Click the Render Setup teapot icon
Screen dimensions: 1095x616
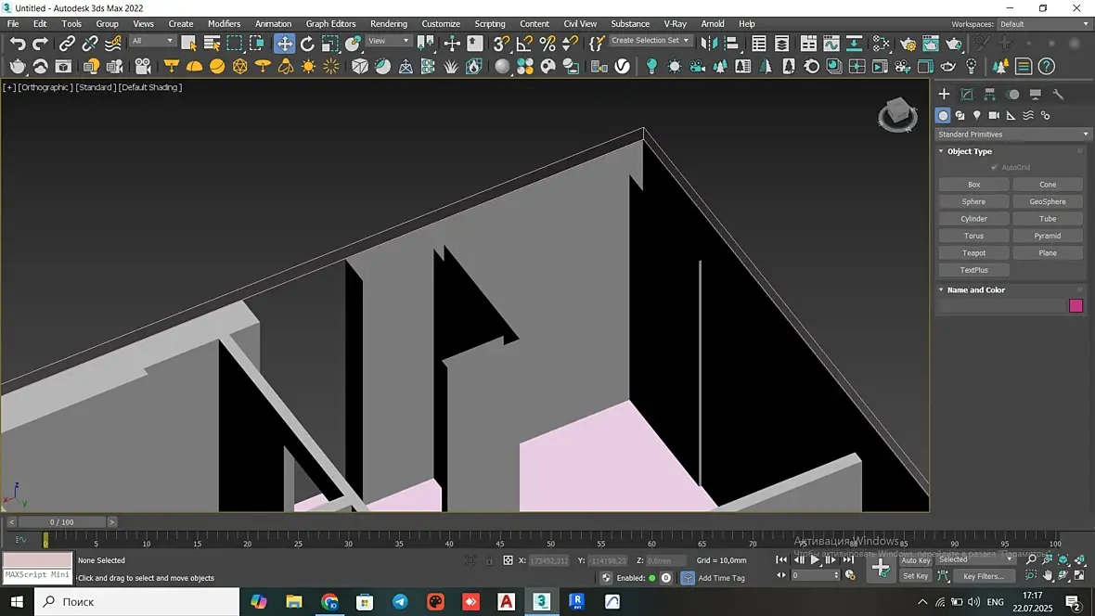tap(908, 43)
